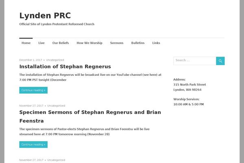
Task: Continue reading the Installation post
Action: (x=33, y=90)
